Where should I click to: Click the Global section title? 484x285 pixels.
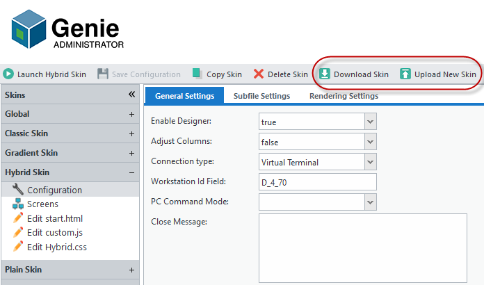(x=17, y=114)
